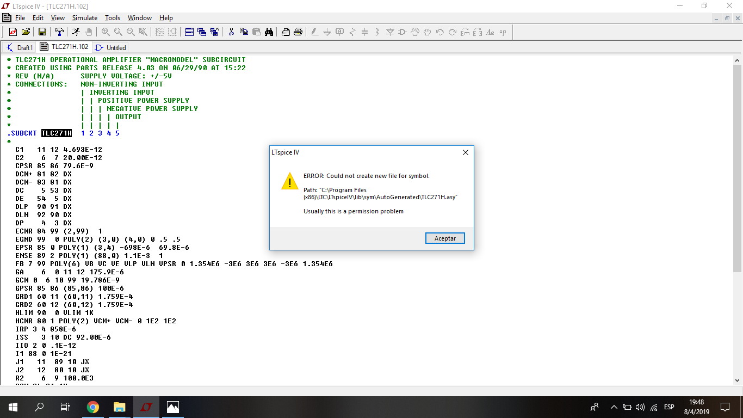Viewport: 743px width, 418px height.
Task: Open the Simulate menu
Action: pos(85,18)
